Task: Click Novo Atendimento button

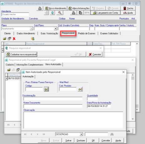Action: [x=55, y=8]
